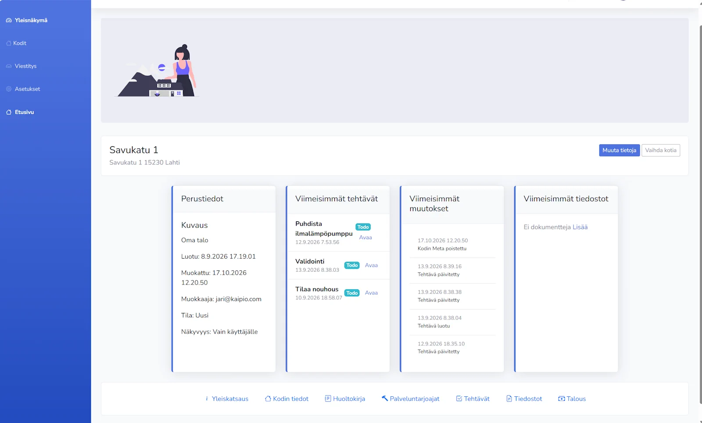Image resolution: width=702 pixels, height=423 pixels.
Task: Click the Talous money icon in bottom nav
Action: click(561, 398)
